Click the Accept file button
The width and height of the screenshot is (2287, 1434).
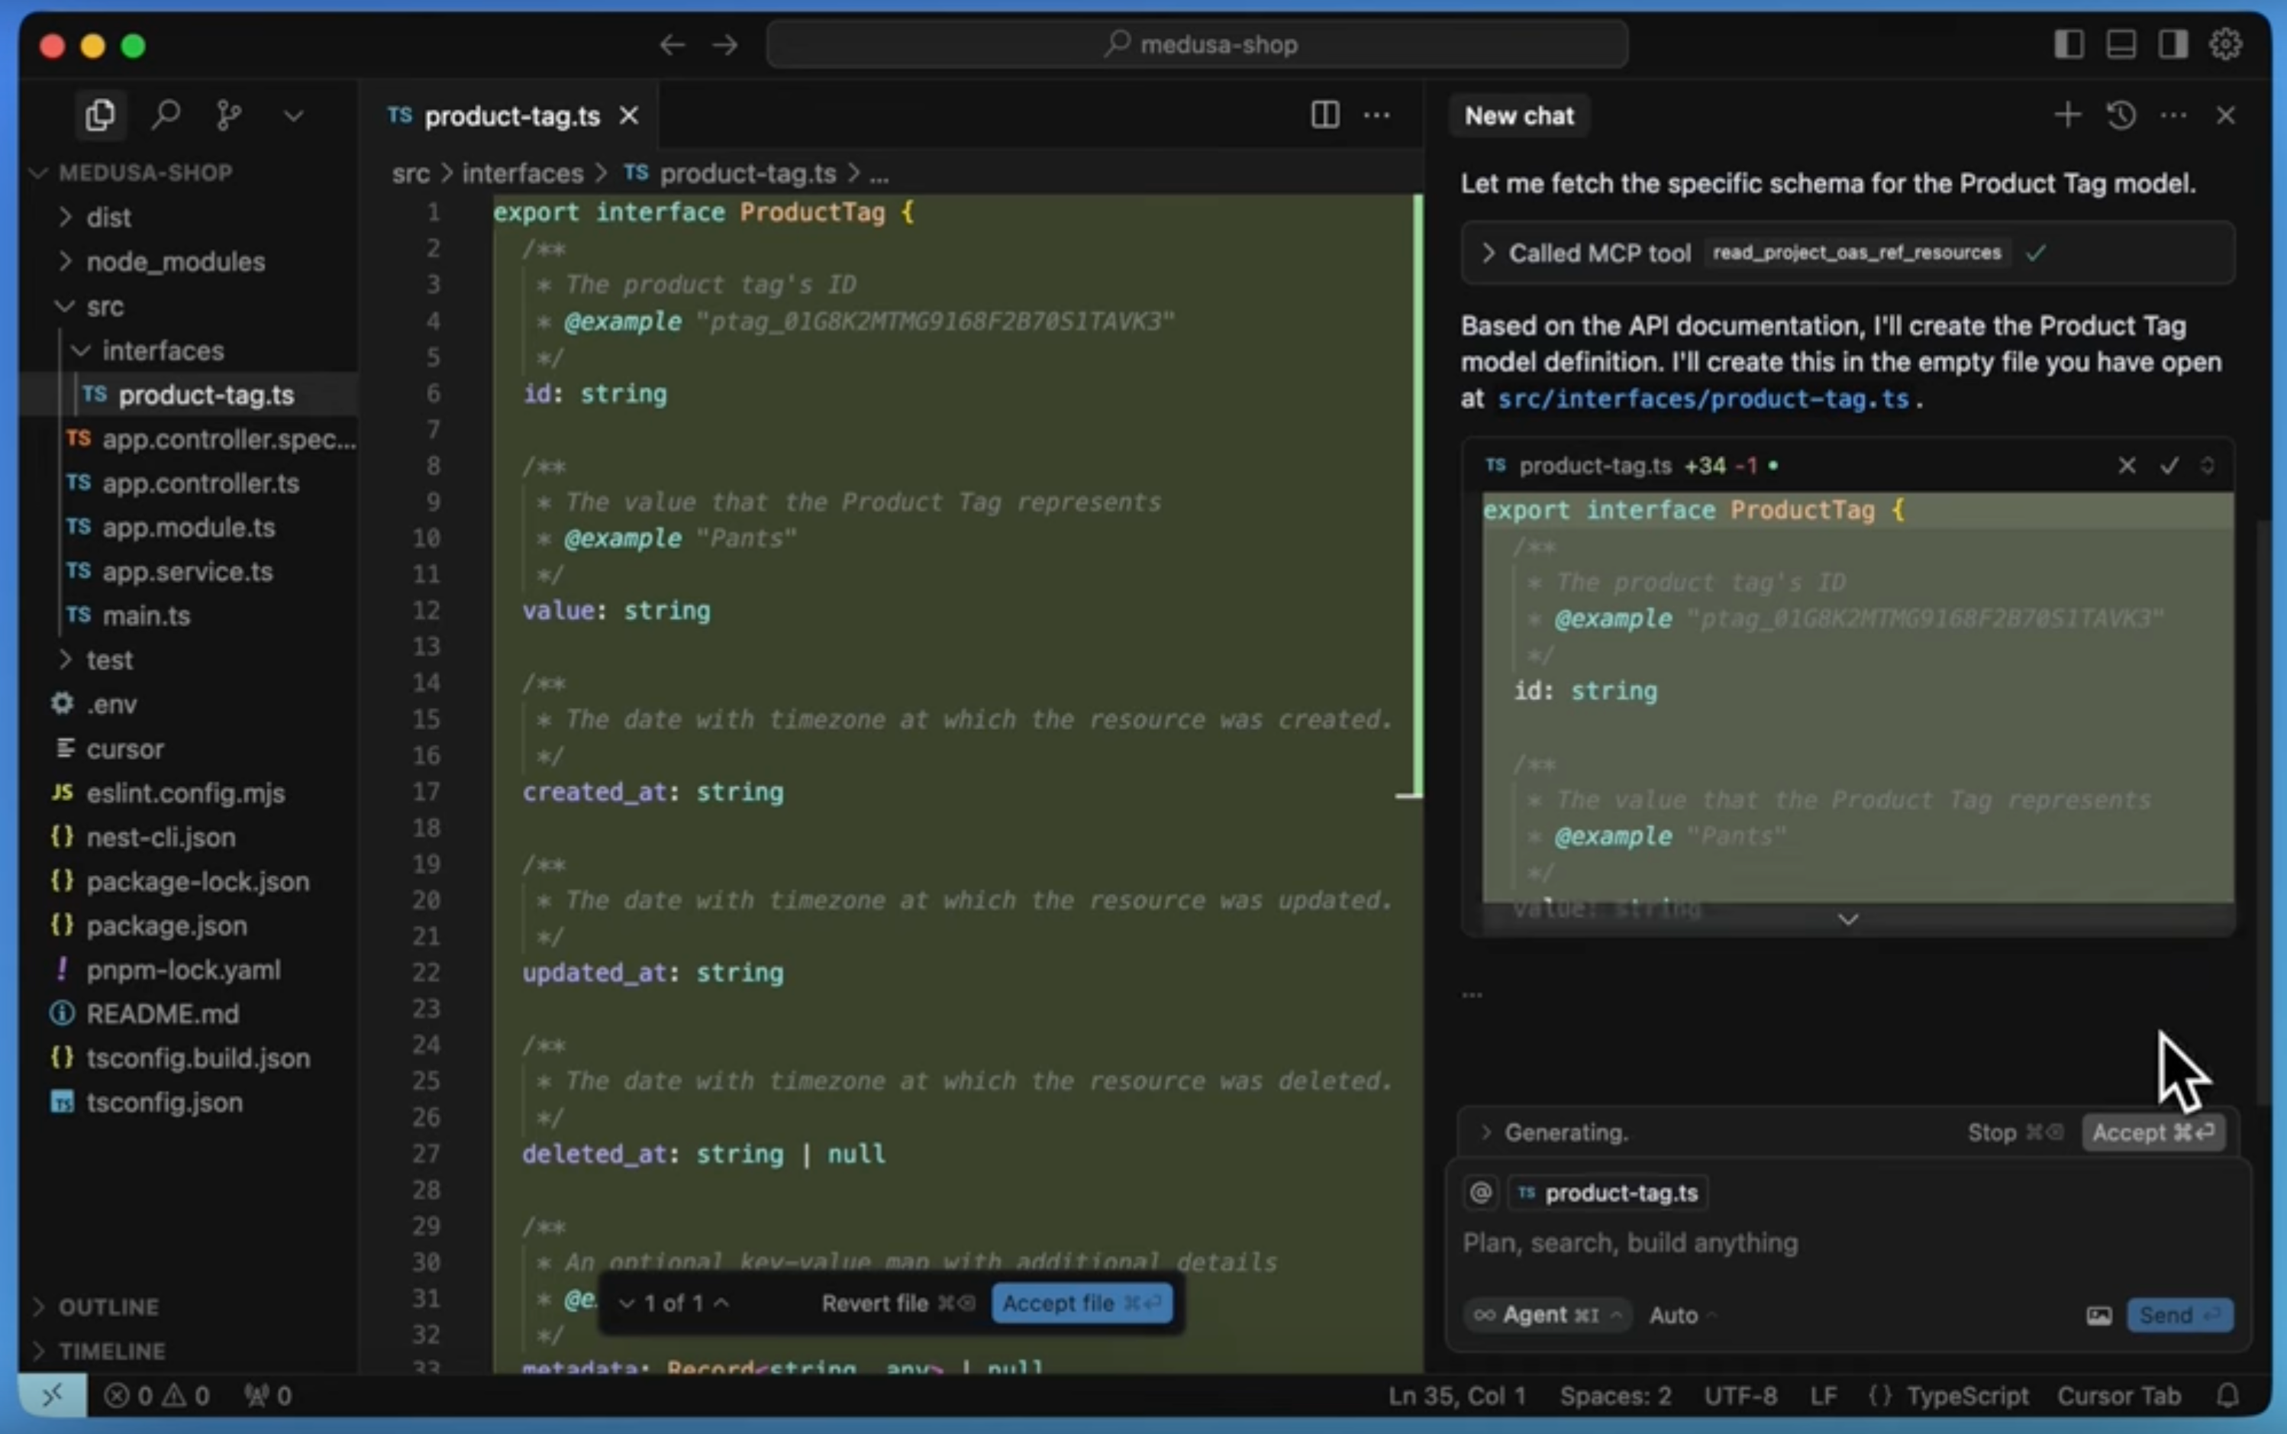[1081, 1303]
